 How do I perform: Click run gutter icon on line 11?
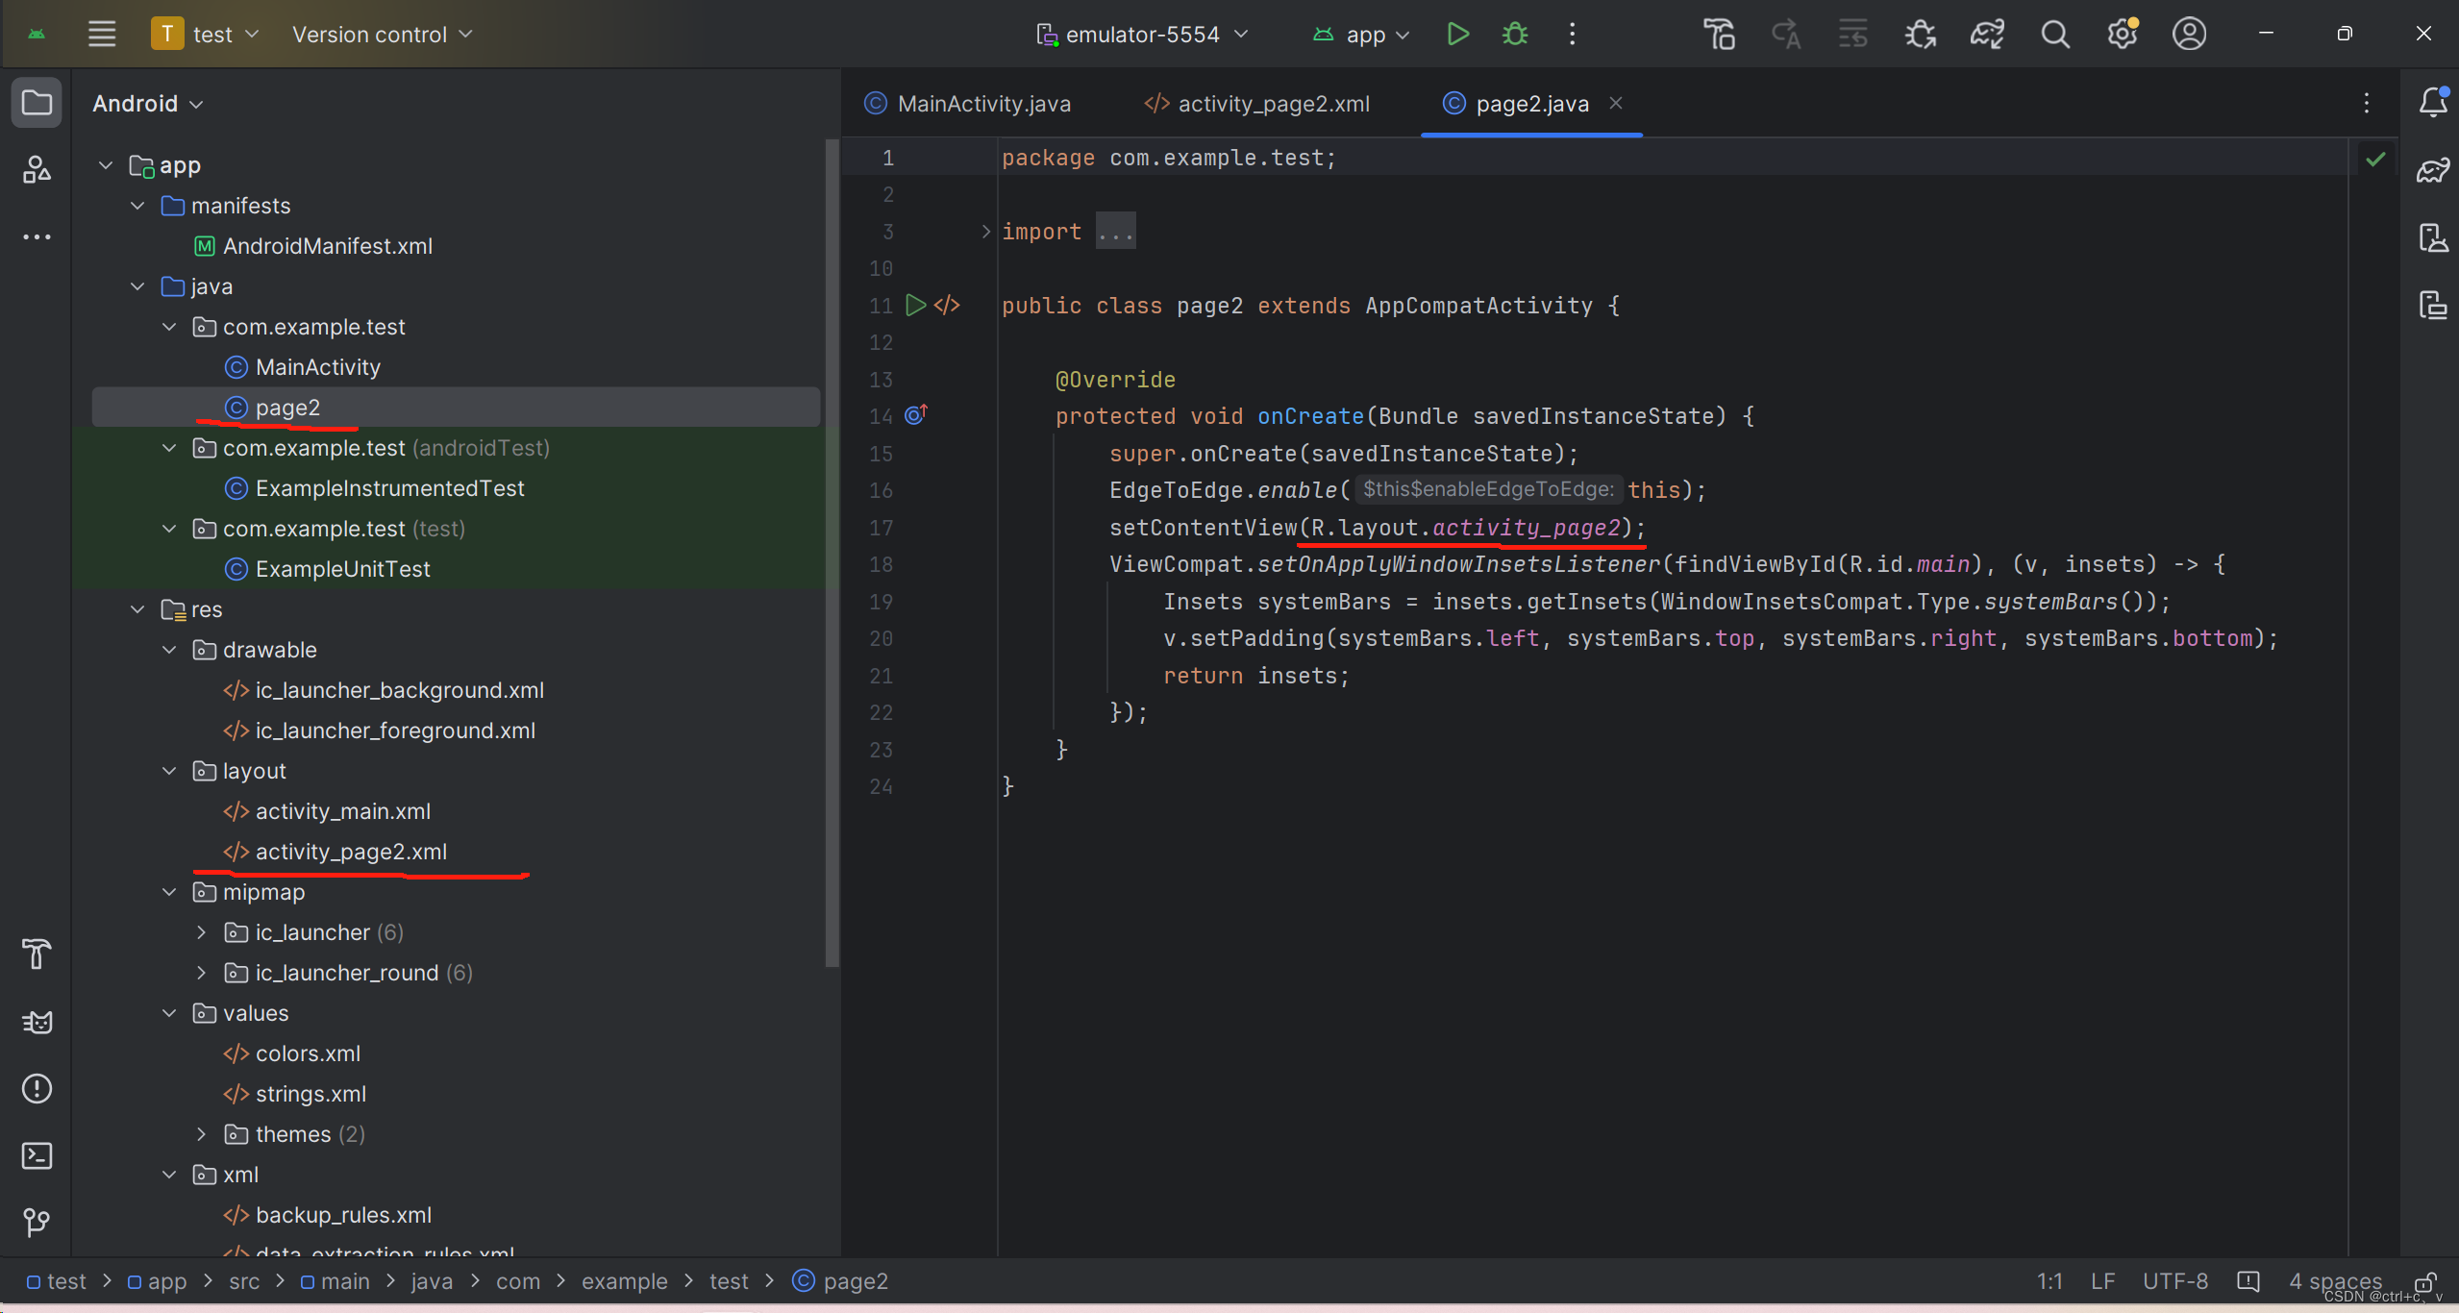click(x=915, y=306)
